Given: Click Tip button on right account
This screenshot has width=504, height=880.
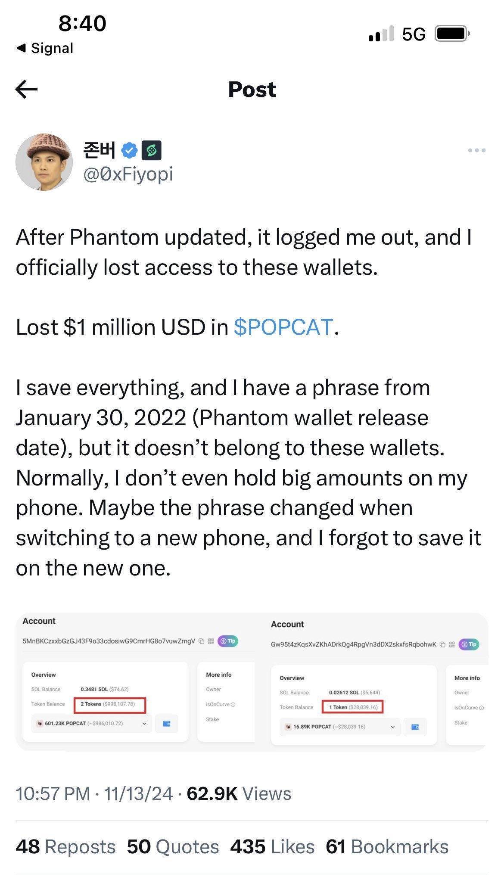Looking at the screenshot, I should pyautogui.click(x=469, y=644).
